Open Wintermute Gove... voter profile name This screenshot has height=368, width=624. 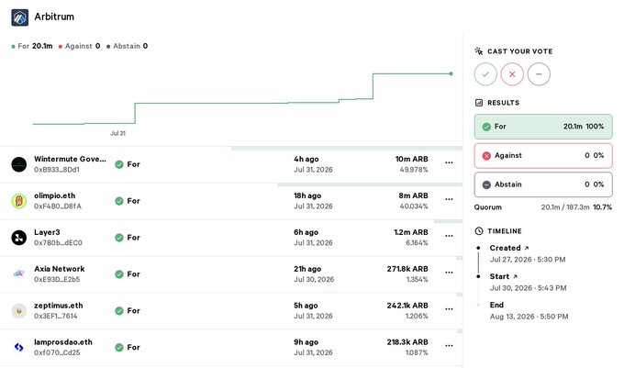(x=70, y=159)
